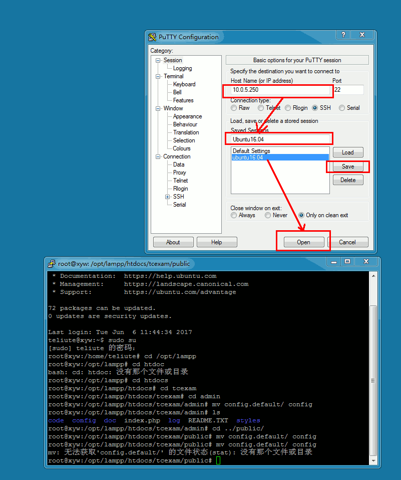Open the Appearance category
This screenshot has width=401, height=480.
click(x=187, y=116)
